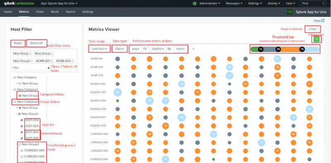The image size is (331, 163).
Task: Check the New Category checkbox
Action: pos(15,78)
